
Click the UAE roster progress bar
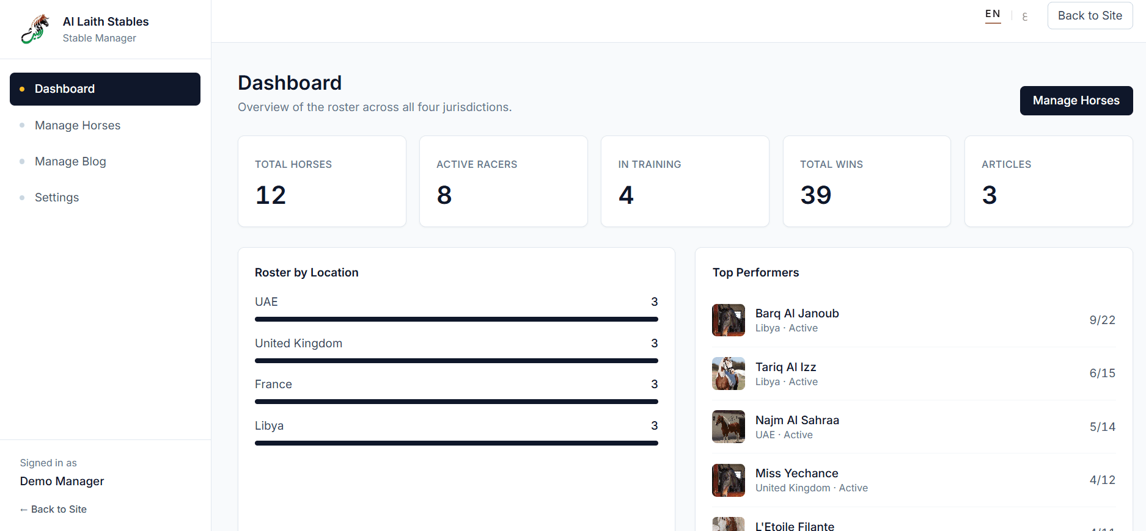[x=457, y=319]
